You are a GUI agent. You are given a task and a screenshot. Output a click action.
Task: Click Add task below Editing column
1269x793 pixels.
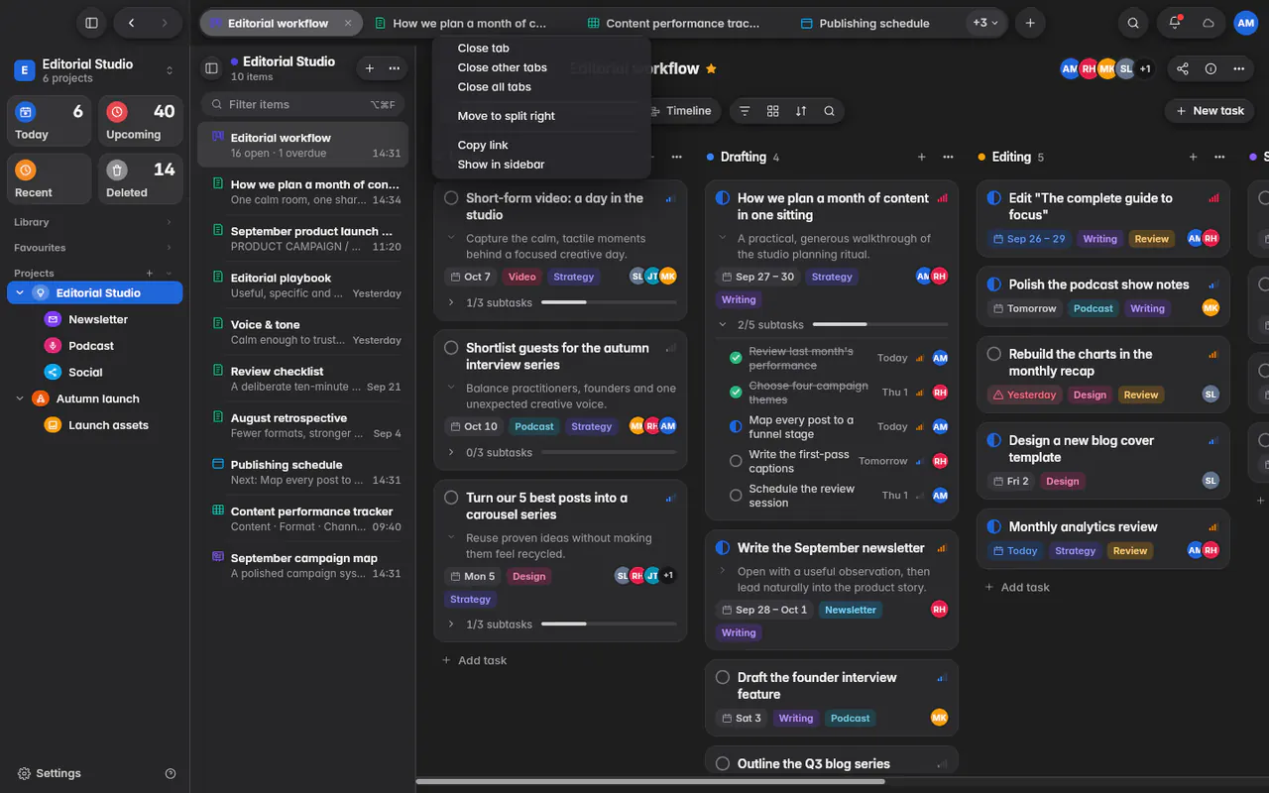point(1016,587)
